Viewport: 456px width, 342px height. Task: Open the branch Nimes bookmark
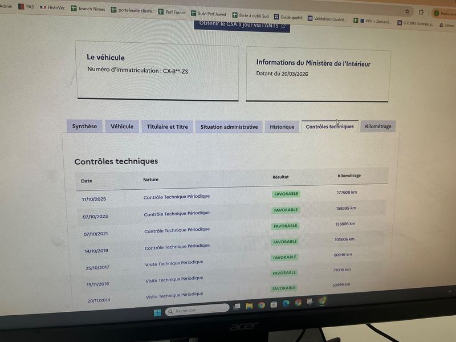(x=88, y=9)
